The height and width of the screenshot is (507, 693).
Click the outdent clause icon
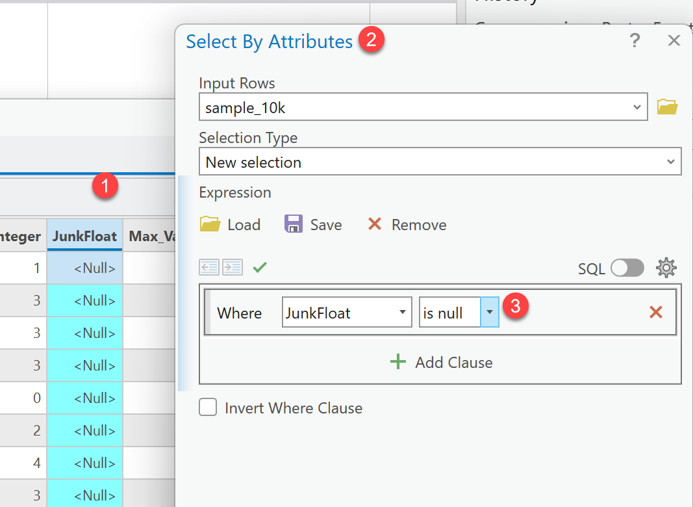209,267
